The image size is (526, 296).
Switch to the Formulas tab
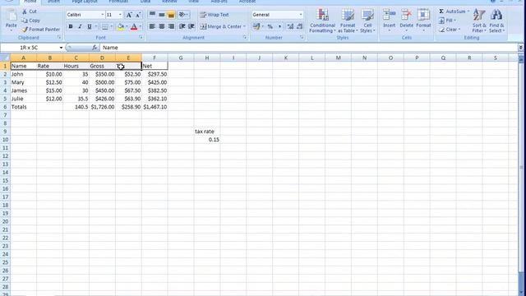[x=118, y=2]
